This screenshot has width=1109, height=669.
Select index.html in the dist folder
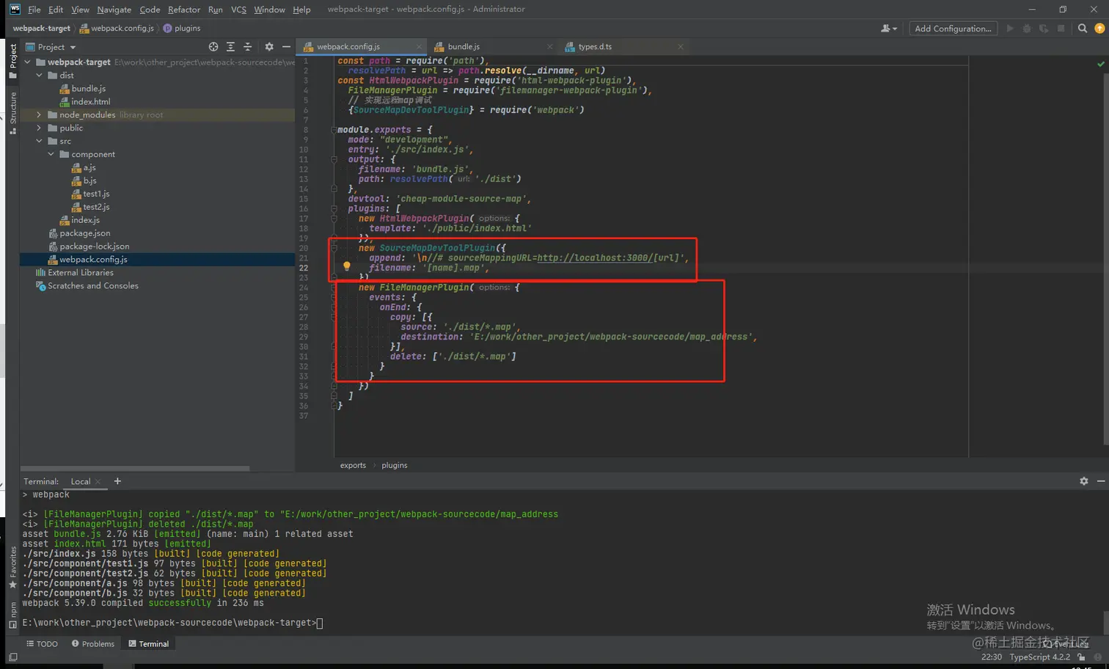pos(90,102)
